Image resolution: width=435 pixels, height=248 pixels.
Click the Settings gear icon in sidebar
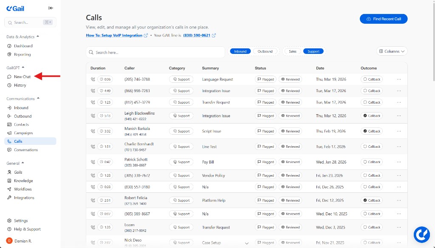click(x=9, y=221)
